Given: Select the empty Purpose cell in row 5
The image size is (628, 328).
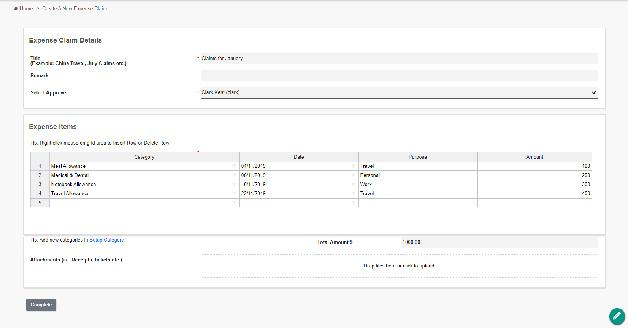Looking at the screenshot, I should [x=417, y=203].
